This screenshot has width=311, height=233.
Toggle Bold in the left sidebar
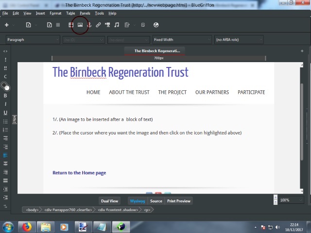5,96
